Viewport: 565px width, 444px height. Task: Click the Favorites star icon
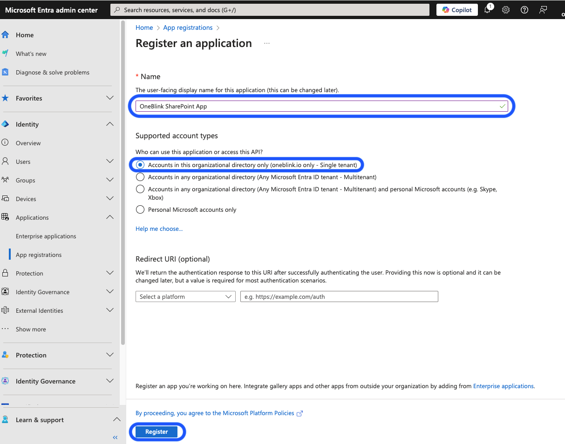click(x=5, y=98)
